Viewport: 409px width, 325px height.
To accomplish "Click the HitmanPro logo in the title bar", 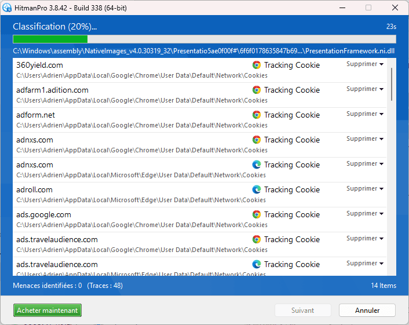I will tap(7, 8).
